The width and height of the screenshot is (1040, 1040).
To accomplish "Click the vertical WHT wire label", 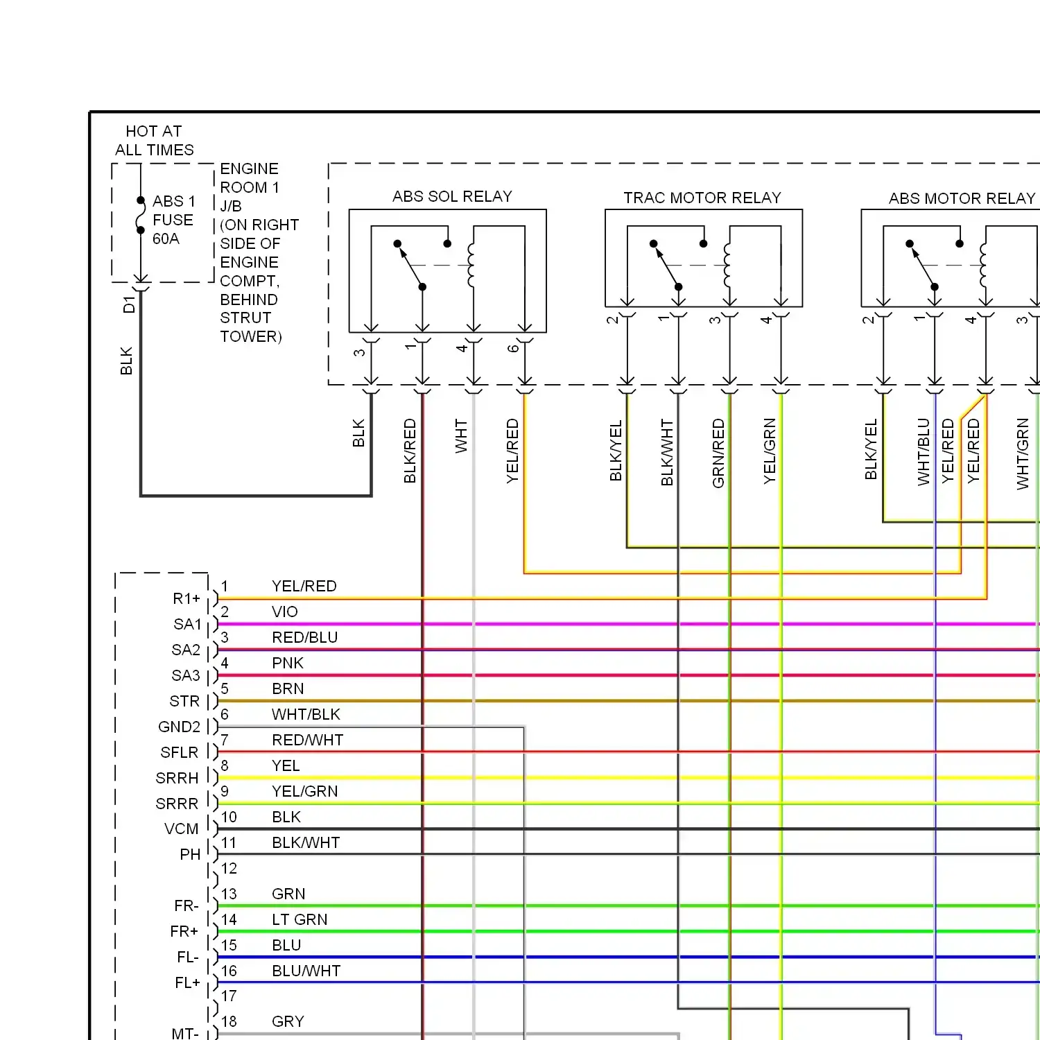I will pyautogui.click(x=461, y=436).
